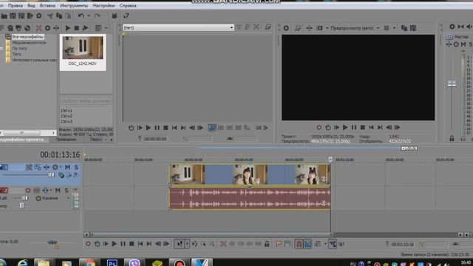Click Split Screen View icon in preview
Screen dimensions: 473x266
tap(319, 28)
